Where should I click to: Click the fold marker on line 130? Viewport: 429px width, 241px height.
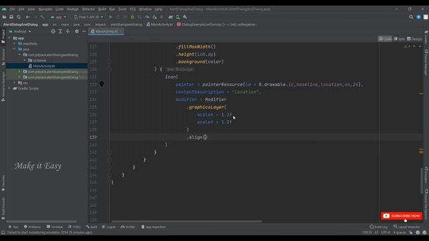[109, 69]
